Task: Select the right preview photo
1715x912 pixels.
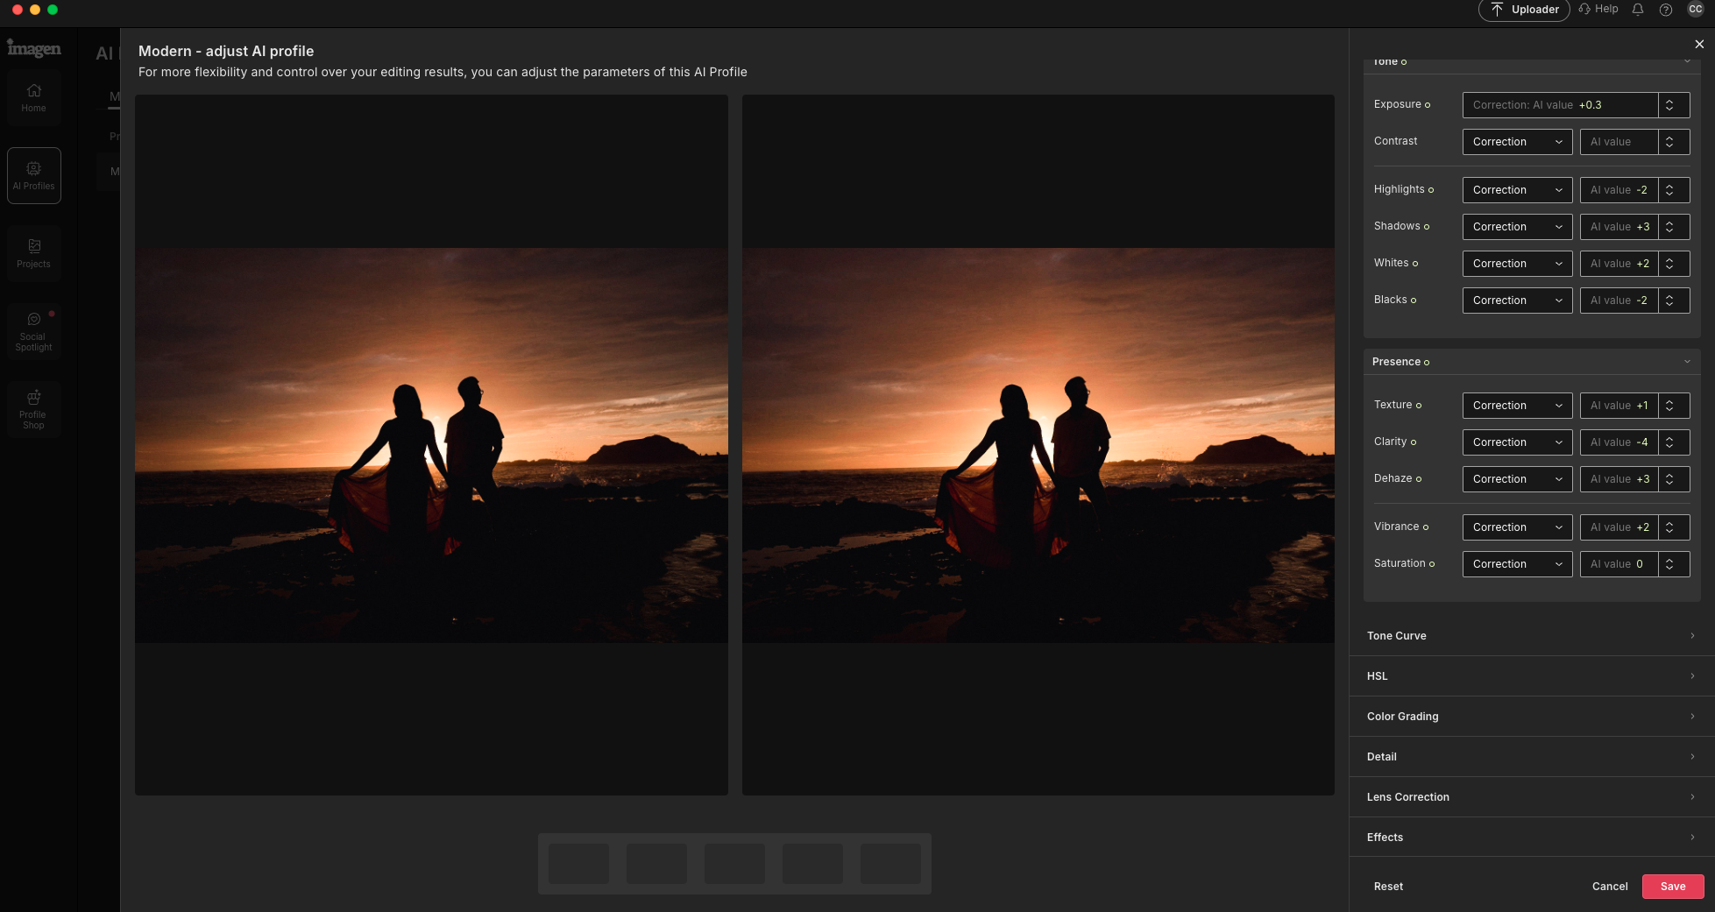Action: click(x=1038, y=445)
